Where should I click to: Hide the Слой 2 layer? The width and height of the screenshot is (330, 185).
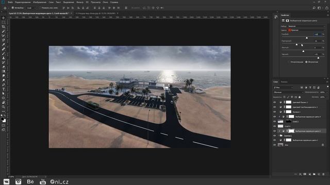[x=274, y=121]
